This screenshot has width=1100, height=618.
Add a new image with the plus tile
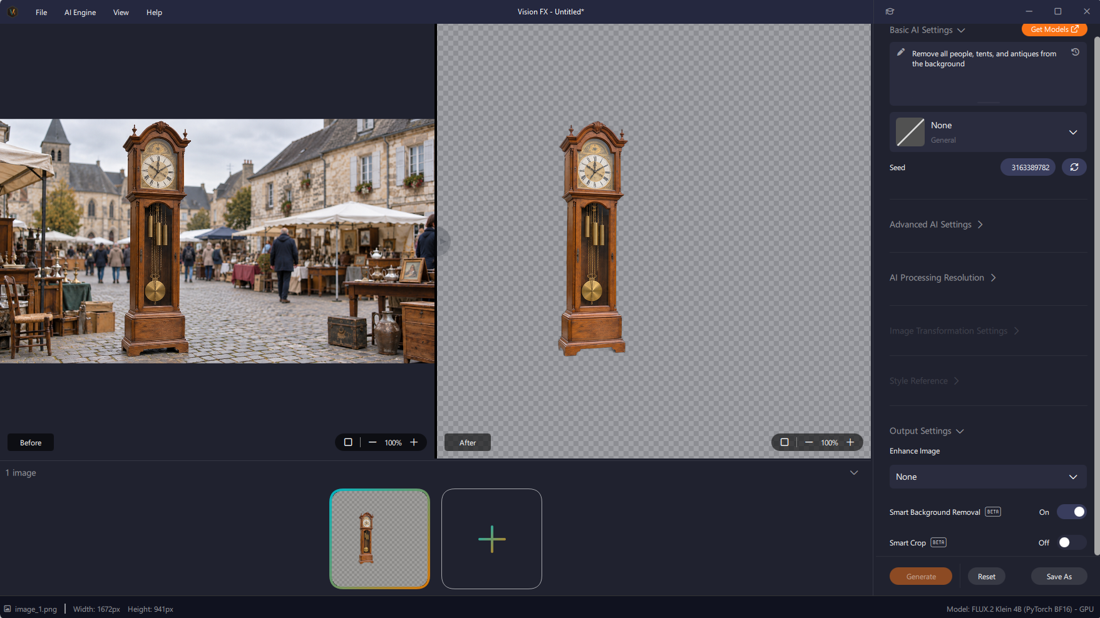[491, 539]
